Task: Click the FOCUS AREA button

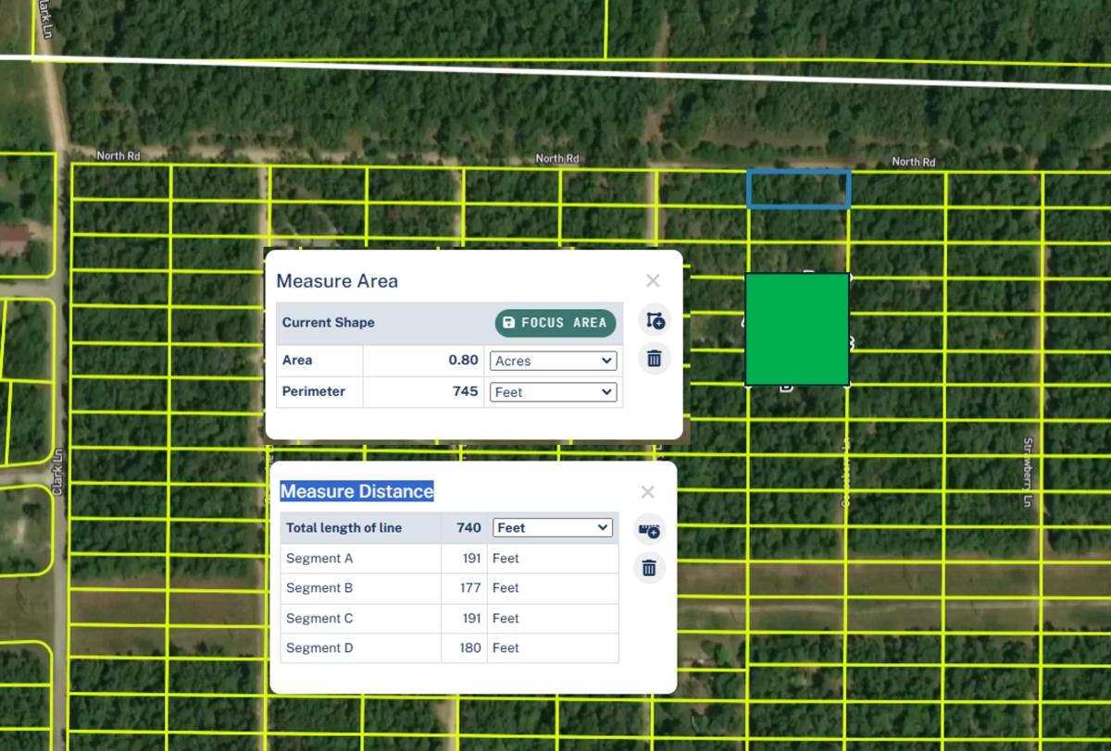Action: tap(554, 323)
